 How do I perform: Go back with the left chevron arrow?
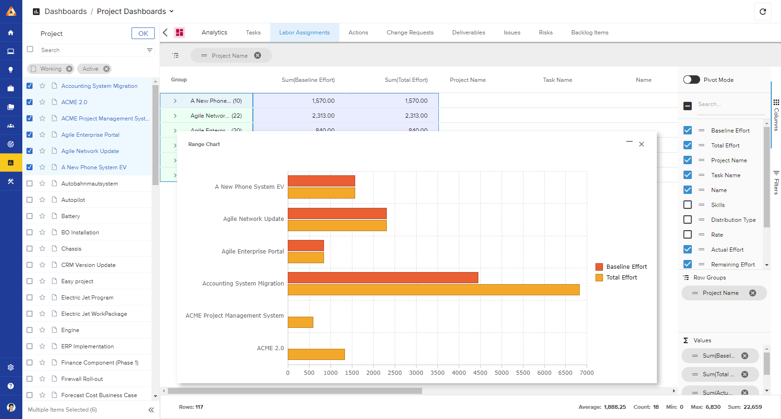coord(165,33)
